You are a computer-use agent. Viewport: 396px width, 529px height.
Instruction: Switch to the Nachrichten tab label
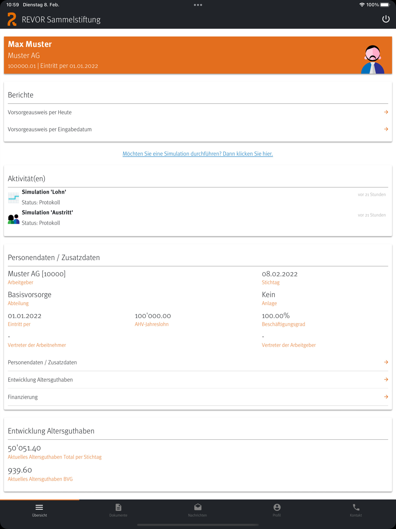click(x=198, y=515)
